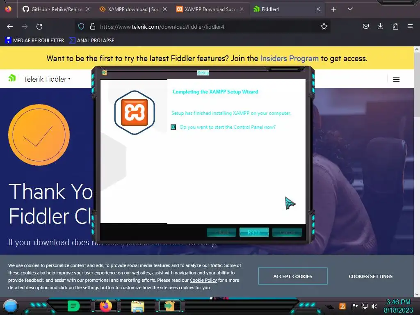The width and height of the screenshot is (420, 315).
Task: Click the Telerik green logo icon
Action: (12, 78)
